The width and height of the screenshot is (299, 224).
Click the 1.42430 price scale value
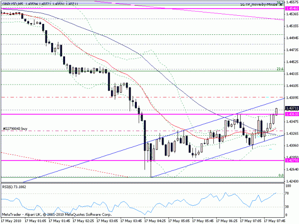pyautogui.click(x=292, y=181)
